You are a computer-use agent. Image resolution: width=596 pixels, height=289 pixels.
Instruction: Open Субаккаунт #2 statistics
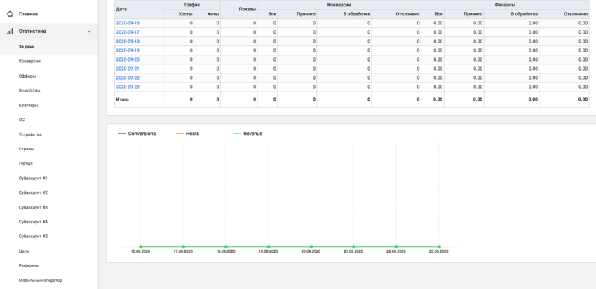point(33,192)
